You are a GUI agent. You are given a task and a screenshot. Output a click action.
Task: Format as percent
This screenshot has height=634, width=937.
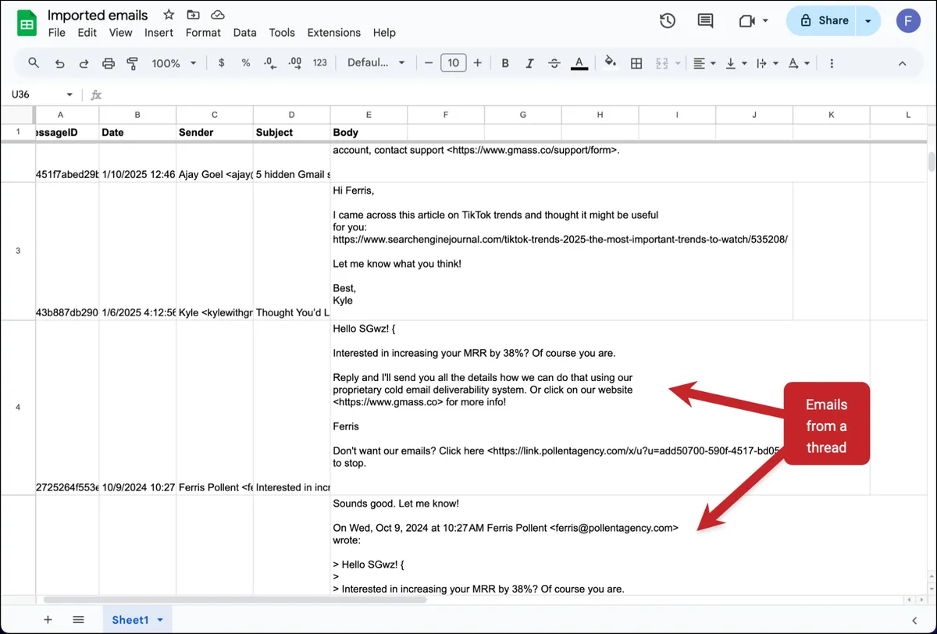coord(246,63)
